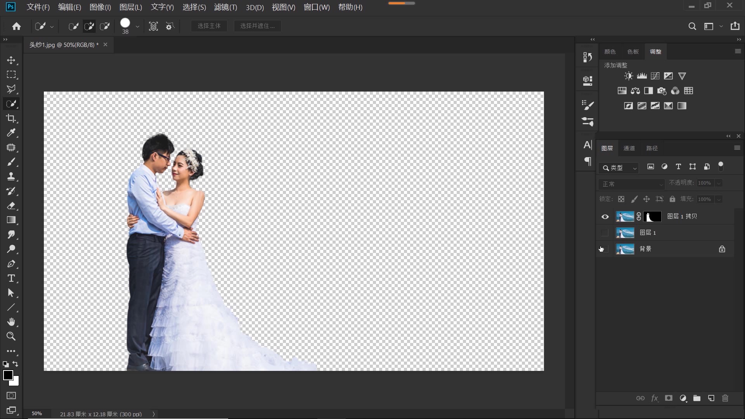Viewport: 745px width, 419px height.
Task: Open the brush size picker dropdown
Action: pos(137,26)
